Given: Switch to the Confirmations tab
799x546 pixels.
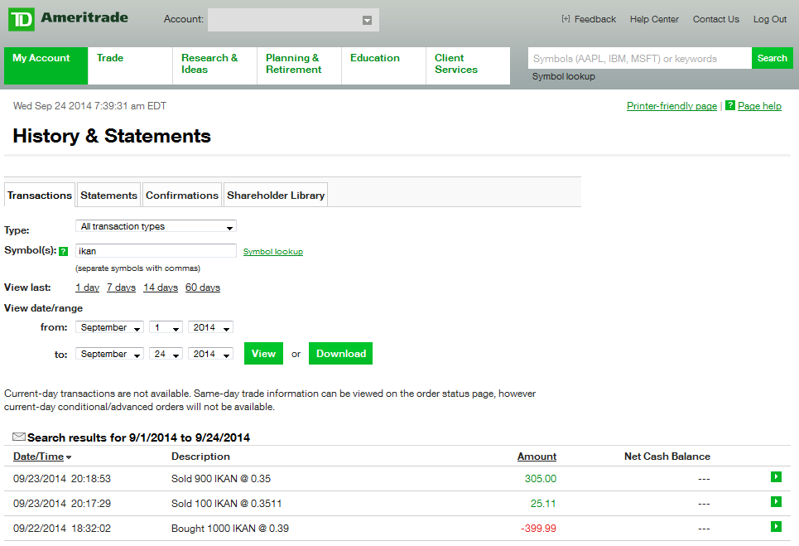Looking at the screenshot, I should coord(182,196).
